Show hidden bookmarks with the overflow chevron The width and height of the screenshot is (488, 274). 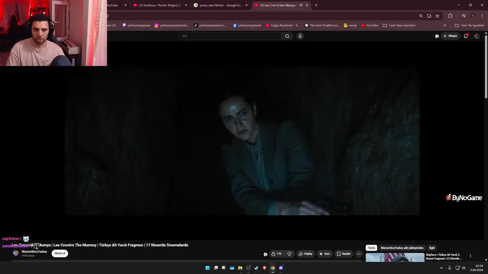[x=445, y=25]
